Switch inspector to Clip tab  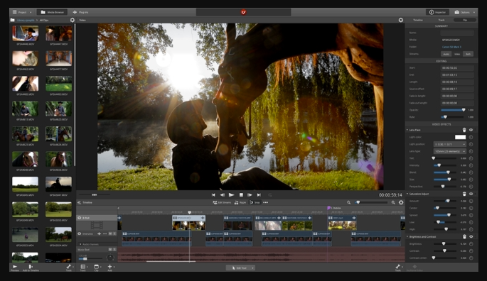click(465, 20)
